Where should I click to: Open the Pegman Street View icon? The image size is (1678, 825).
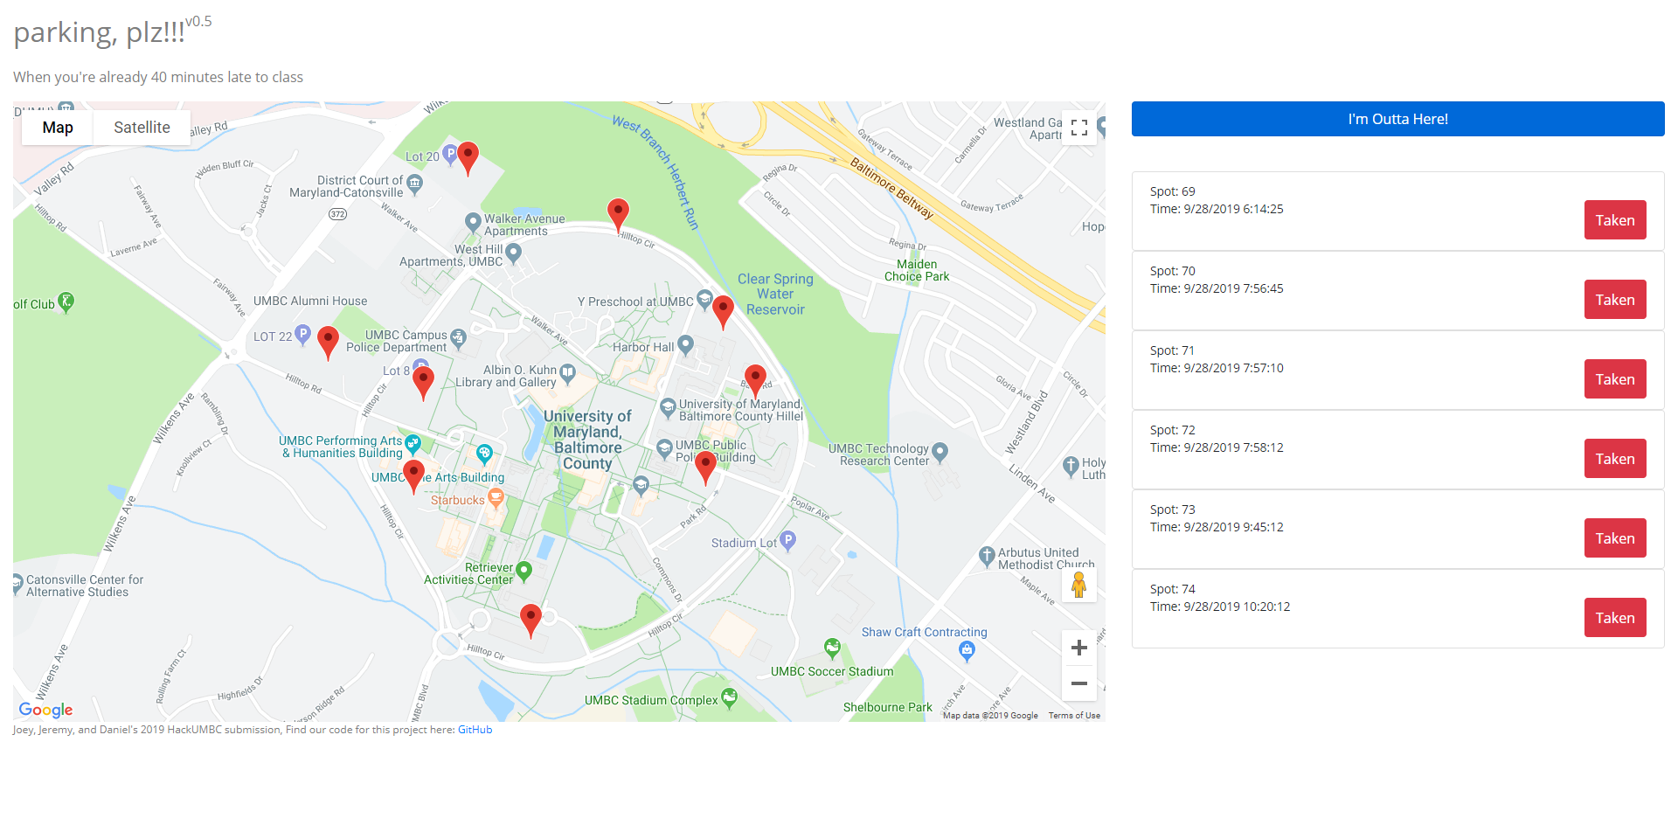[x=1079, y=585]
